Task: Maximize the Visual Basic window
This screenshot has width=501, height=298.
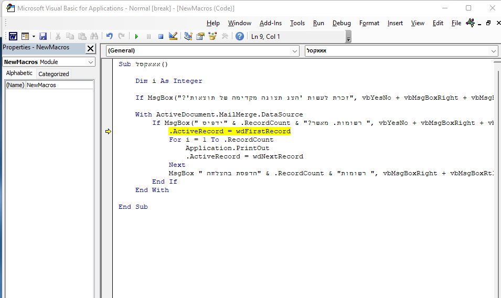Action: click(x=468, y=8)
